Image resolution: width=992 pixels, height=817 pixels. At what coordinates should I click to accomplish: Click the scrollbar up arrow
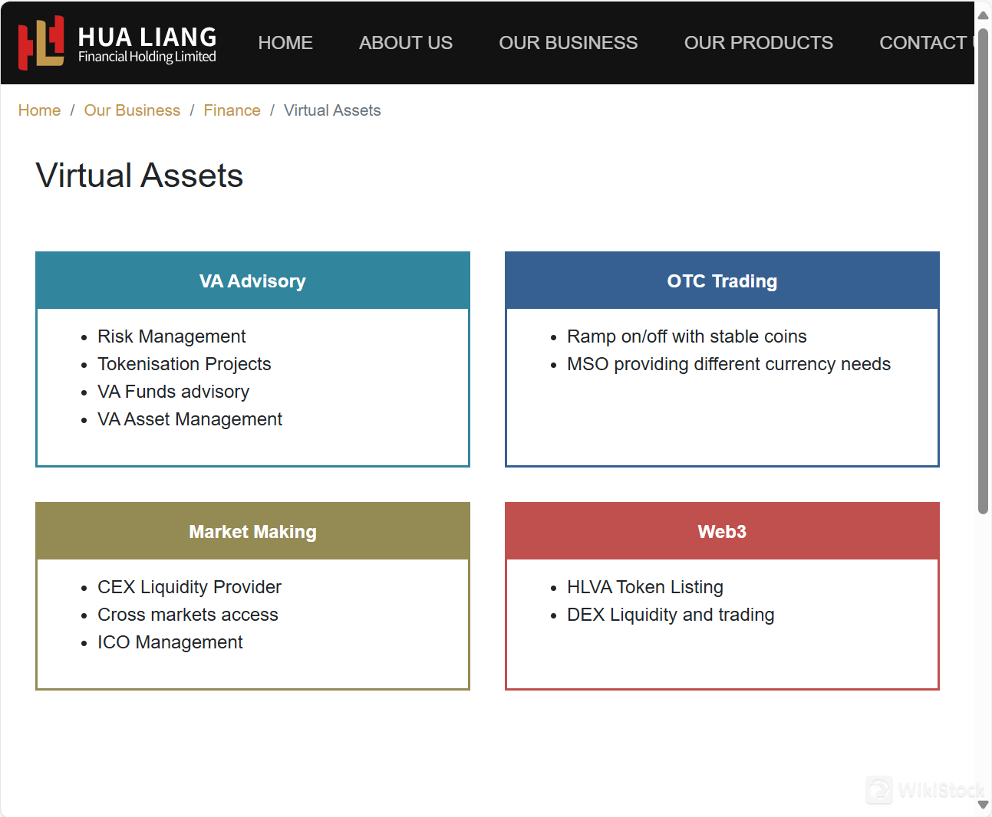coord(983,14)
